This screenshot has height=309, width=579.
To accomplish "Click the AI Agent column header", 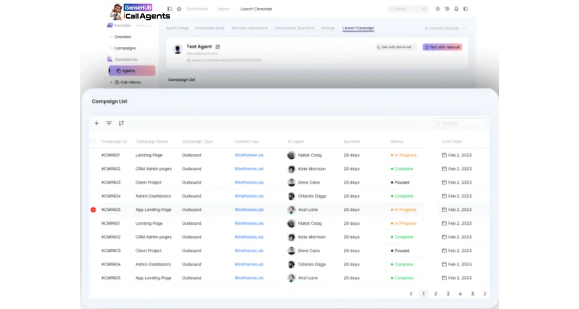I will coord(295,142).
